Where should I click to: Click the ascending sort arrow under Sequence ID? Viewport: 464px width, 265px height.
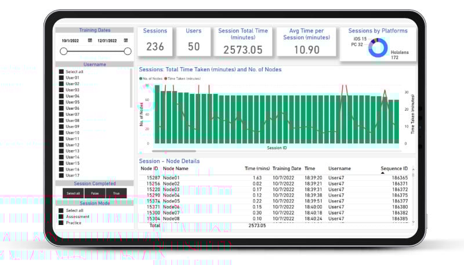point(383,173)
